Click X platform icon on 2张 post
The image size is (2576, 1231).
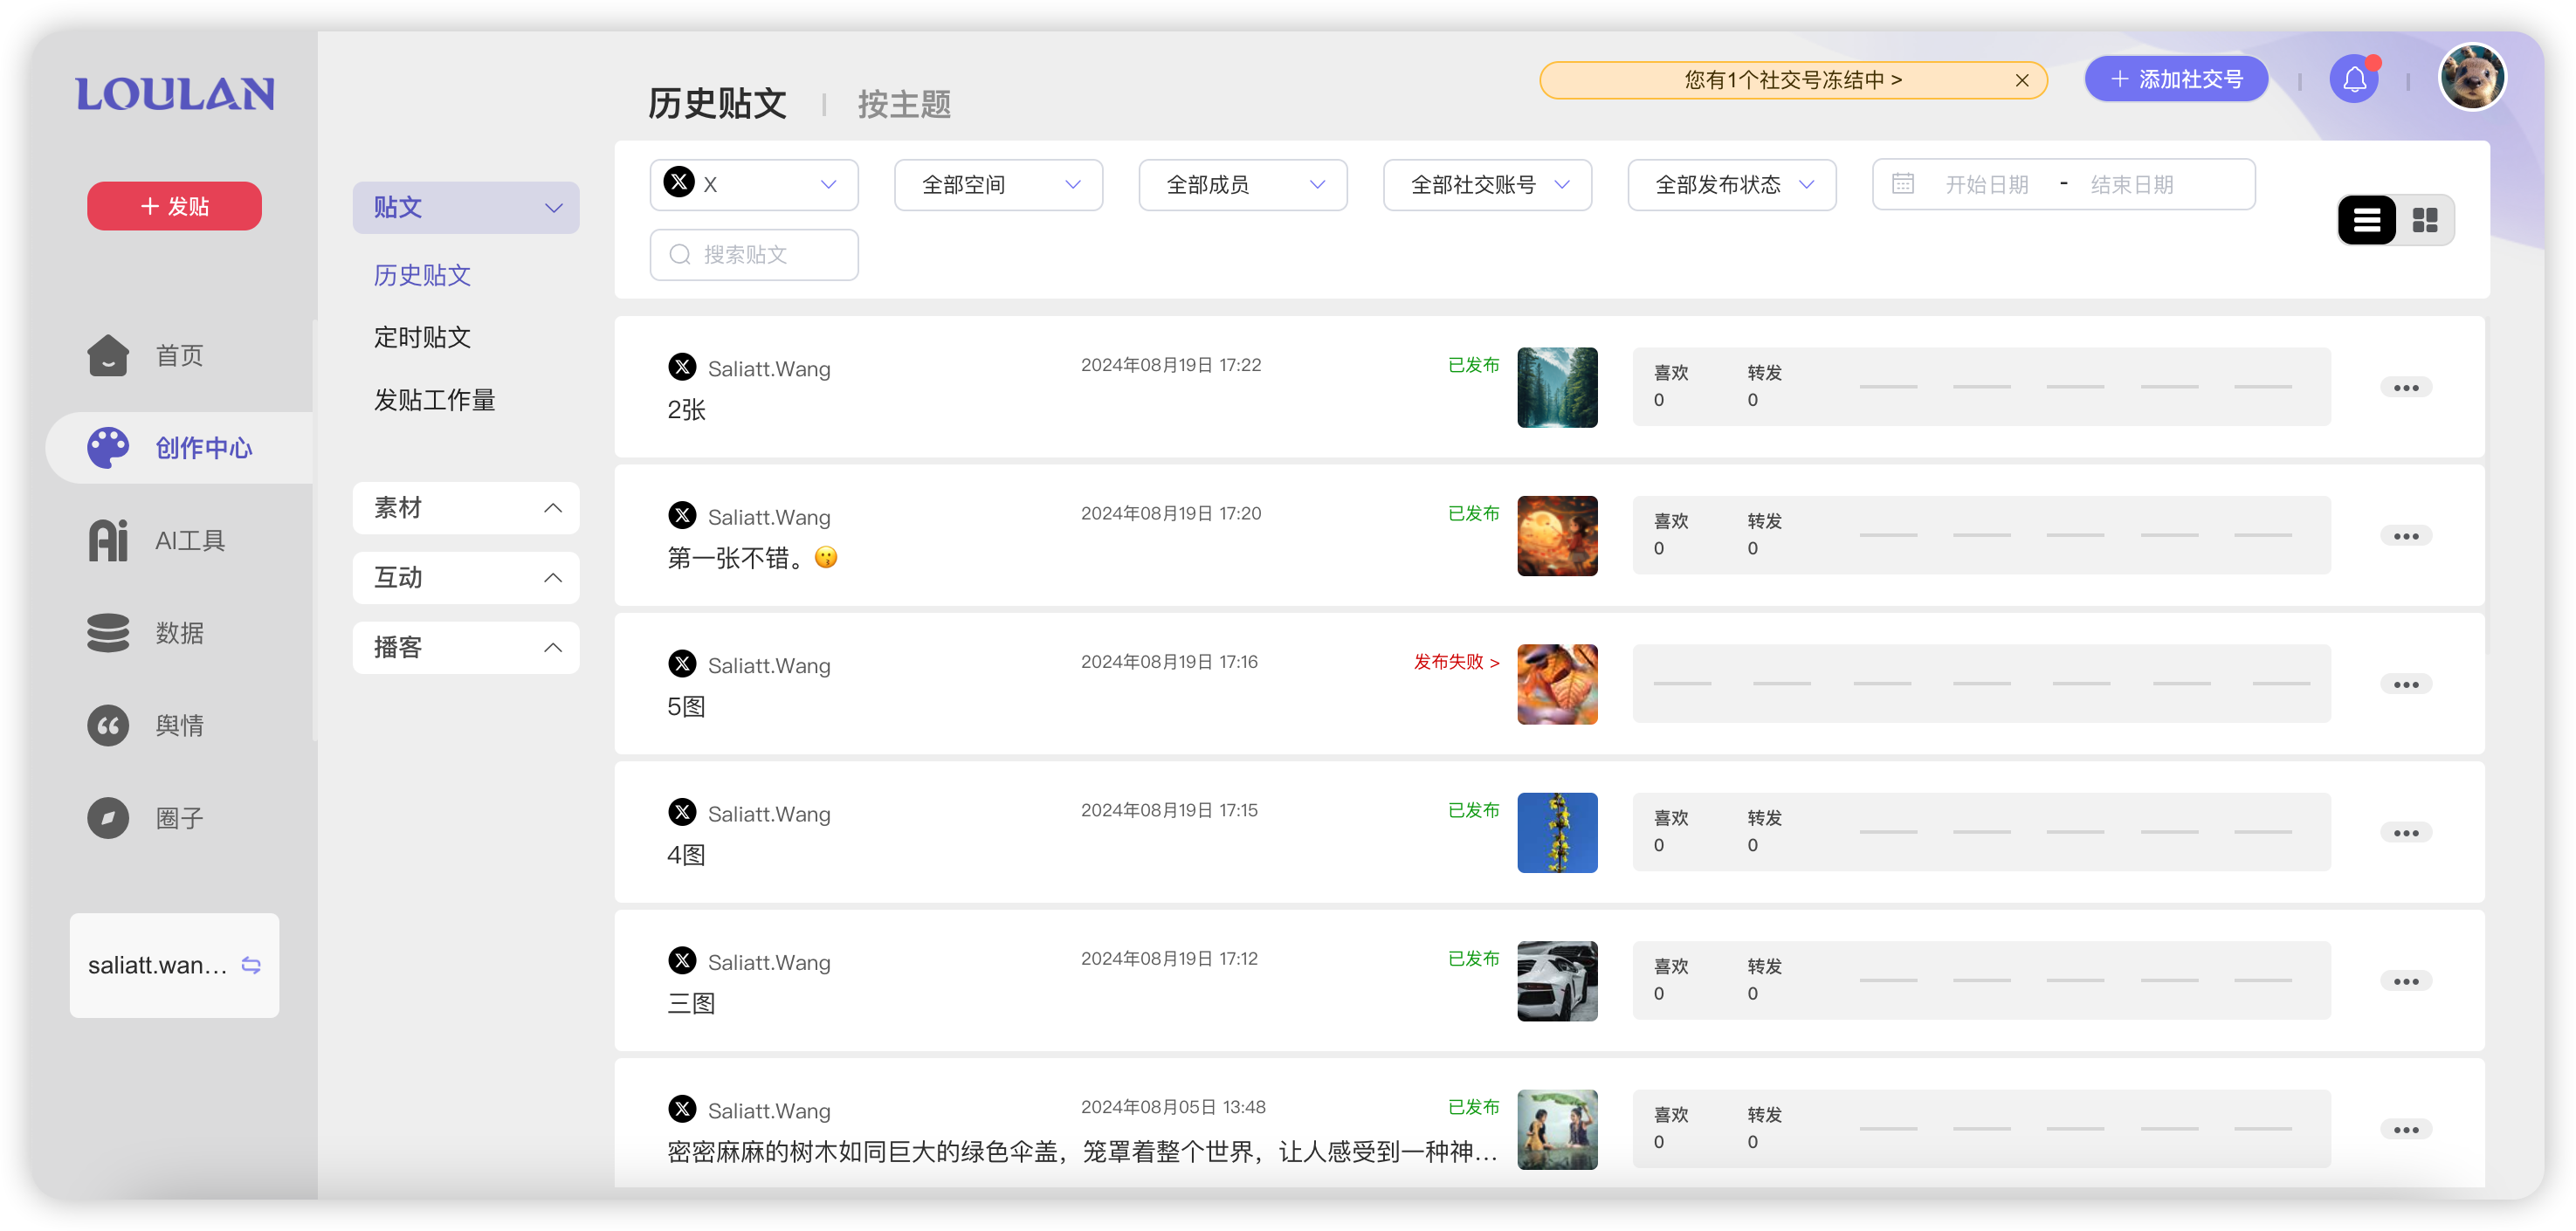coord(682,367)
